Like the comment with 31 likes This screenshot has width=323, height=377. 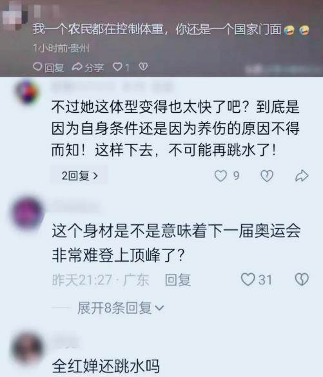tap(248, 280)
